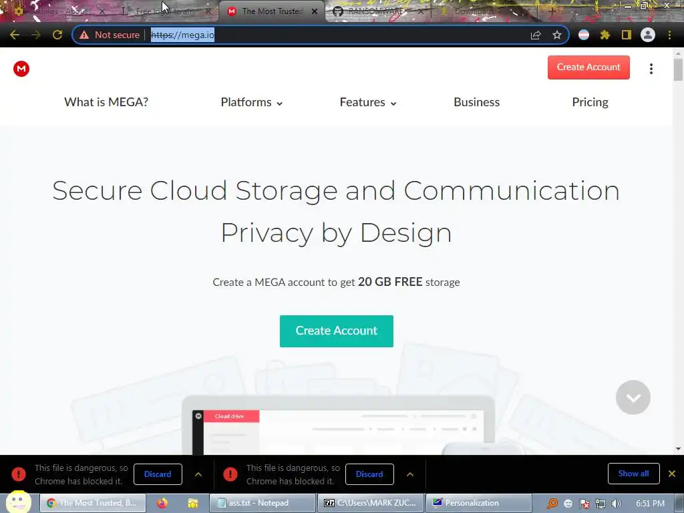Open the 7-Zip C:\Users\MARK ZUC... taskbar window
The width and height of the screenshot is (684, 513).
pos(370,503)
